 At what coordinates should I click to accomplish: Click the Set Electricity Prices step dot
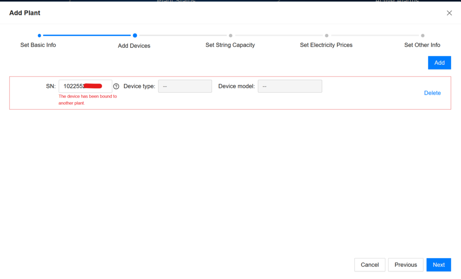coord(326,35)
